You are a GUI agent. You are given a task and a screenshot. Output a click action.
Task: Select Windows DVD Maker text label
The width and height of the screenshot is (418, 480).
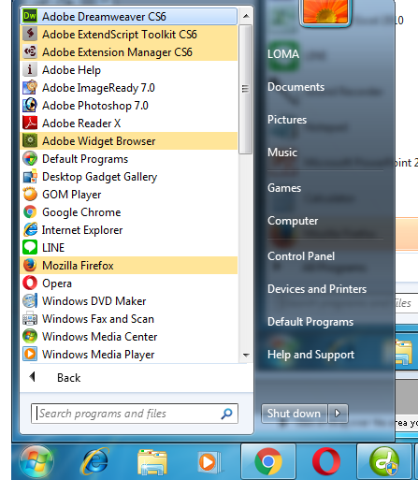pyautogui.click(x=94, y=301)
